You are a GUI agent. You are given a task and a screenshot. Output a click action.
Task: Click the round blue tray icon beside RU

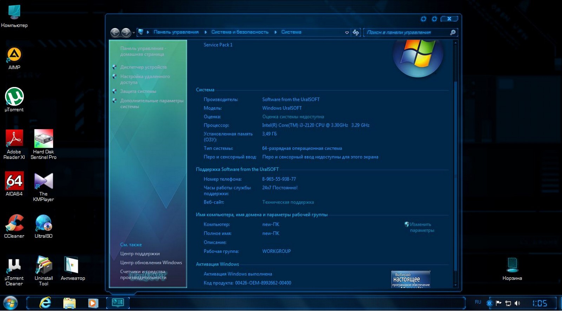tap(489, 303)
